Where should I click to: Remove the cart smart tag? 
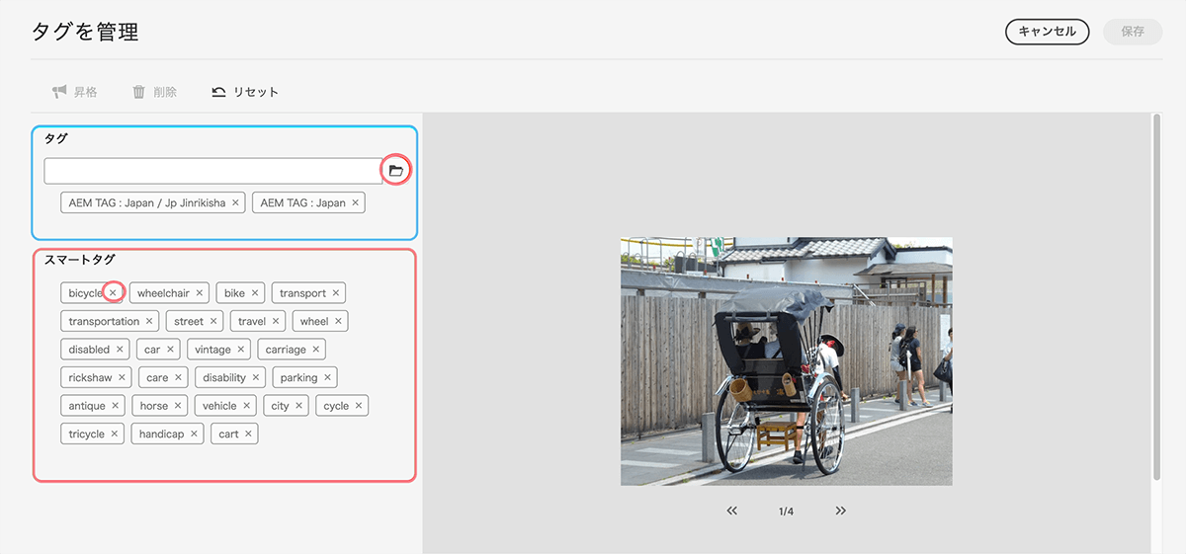(248, 434)
